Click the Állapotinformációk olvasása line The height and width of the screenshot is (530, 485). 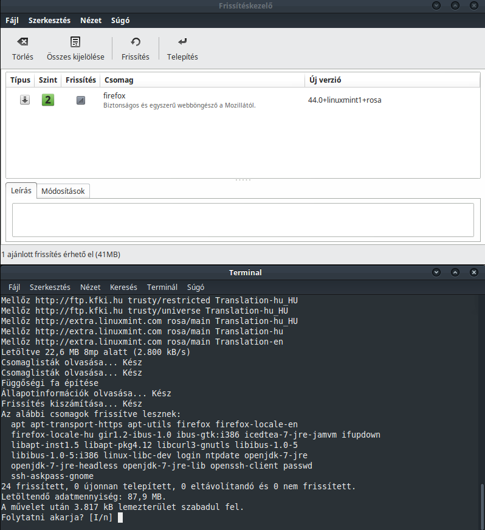(86, 393)
